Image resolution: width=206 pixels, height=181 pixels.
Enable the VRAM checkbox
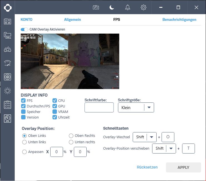[x=55, y=112]
